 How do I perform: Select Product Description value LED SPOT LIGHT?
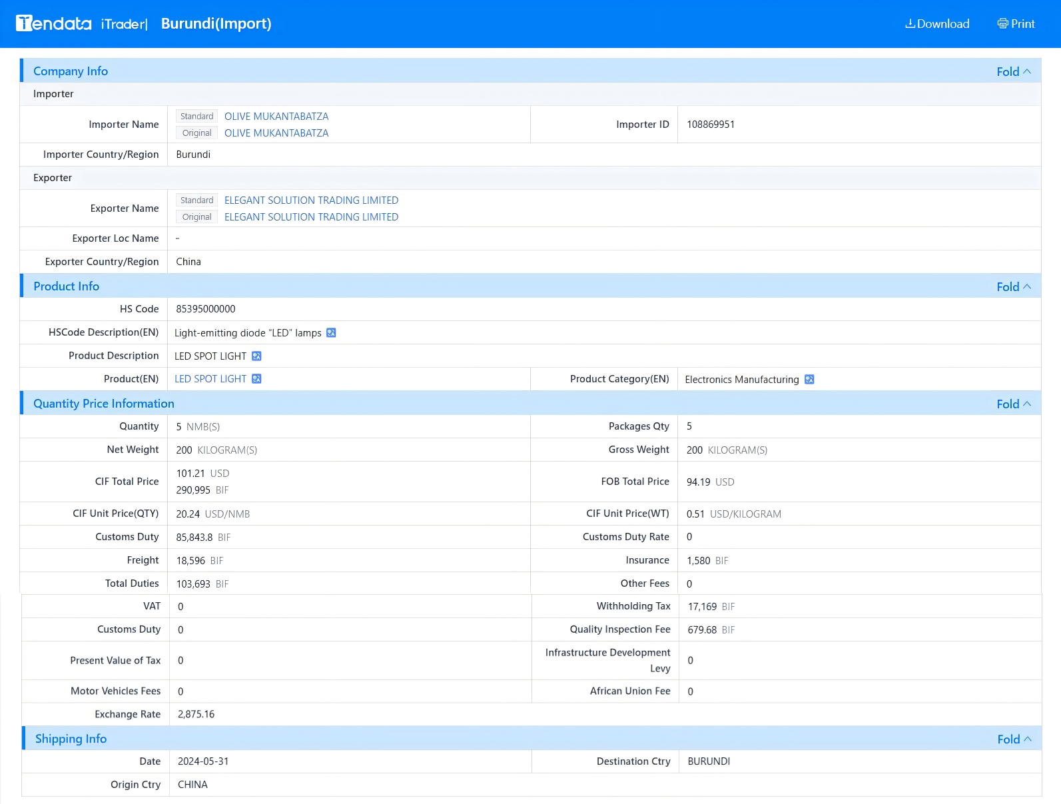point(210,356)
